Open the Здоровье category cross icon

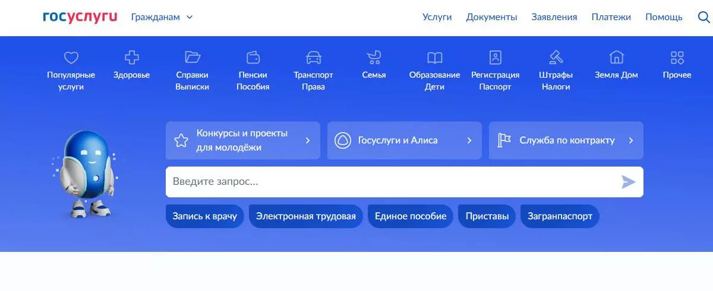pos(131,57)
